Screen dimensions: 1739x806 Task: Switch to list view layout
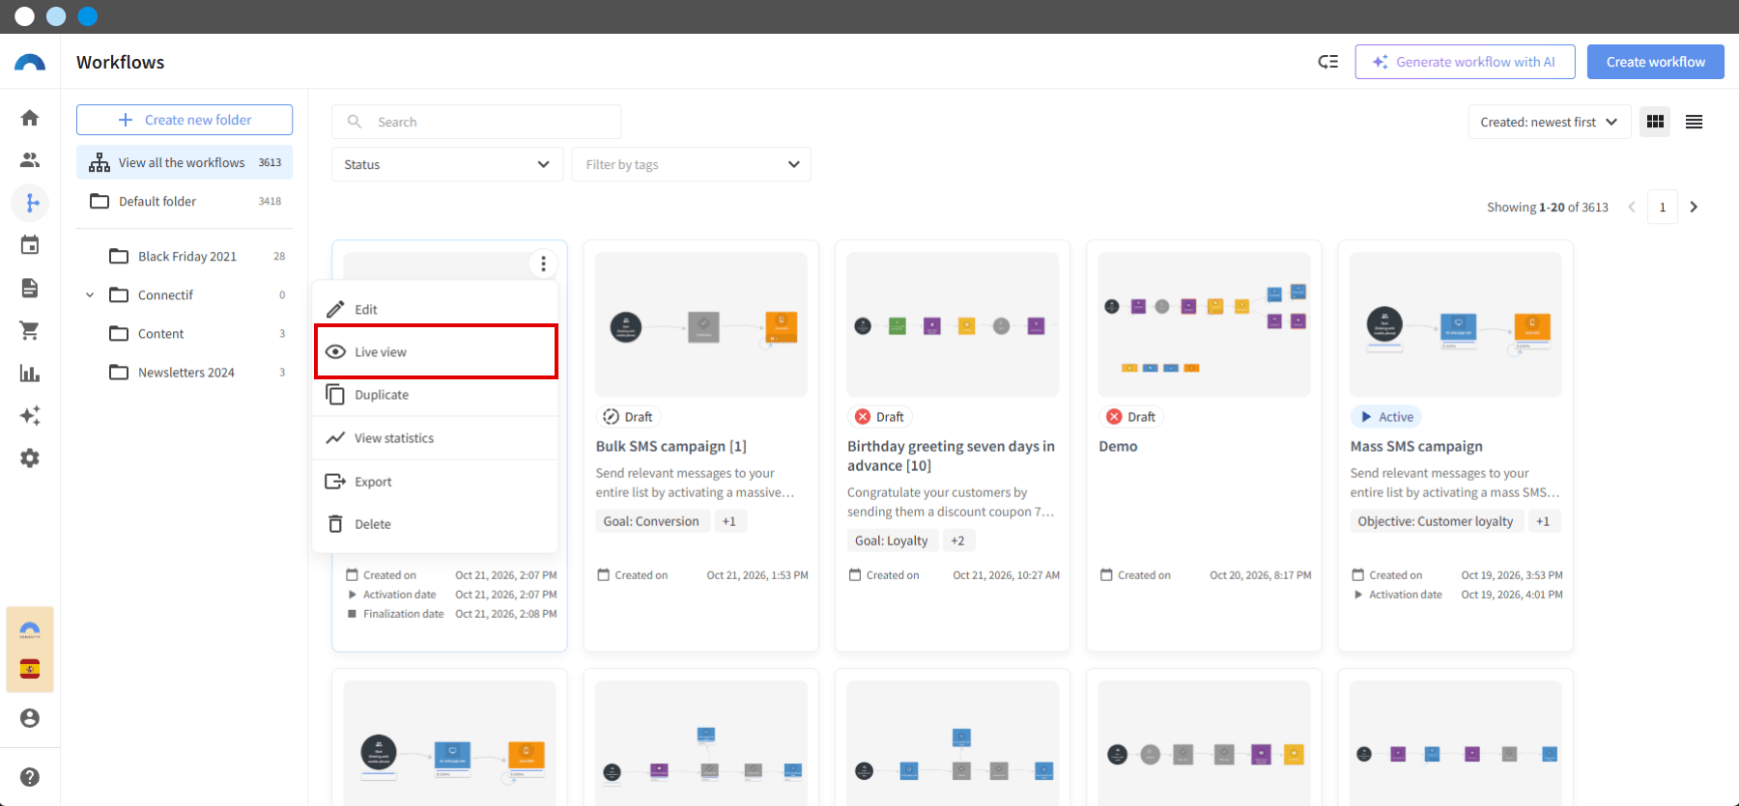coord(1694,122)
